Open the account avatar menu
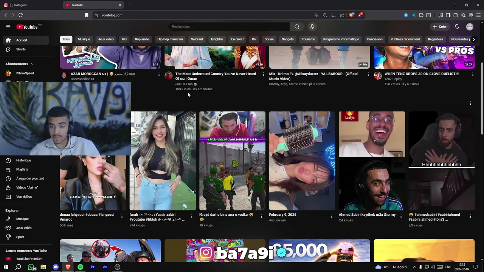The image size is (484, 272). 470,26
